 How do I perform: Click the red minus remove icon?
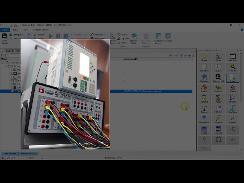(x=176, y=55)
